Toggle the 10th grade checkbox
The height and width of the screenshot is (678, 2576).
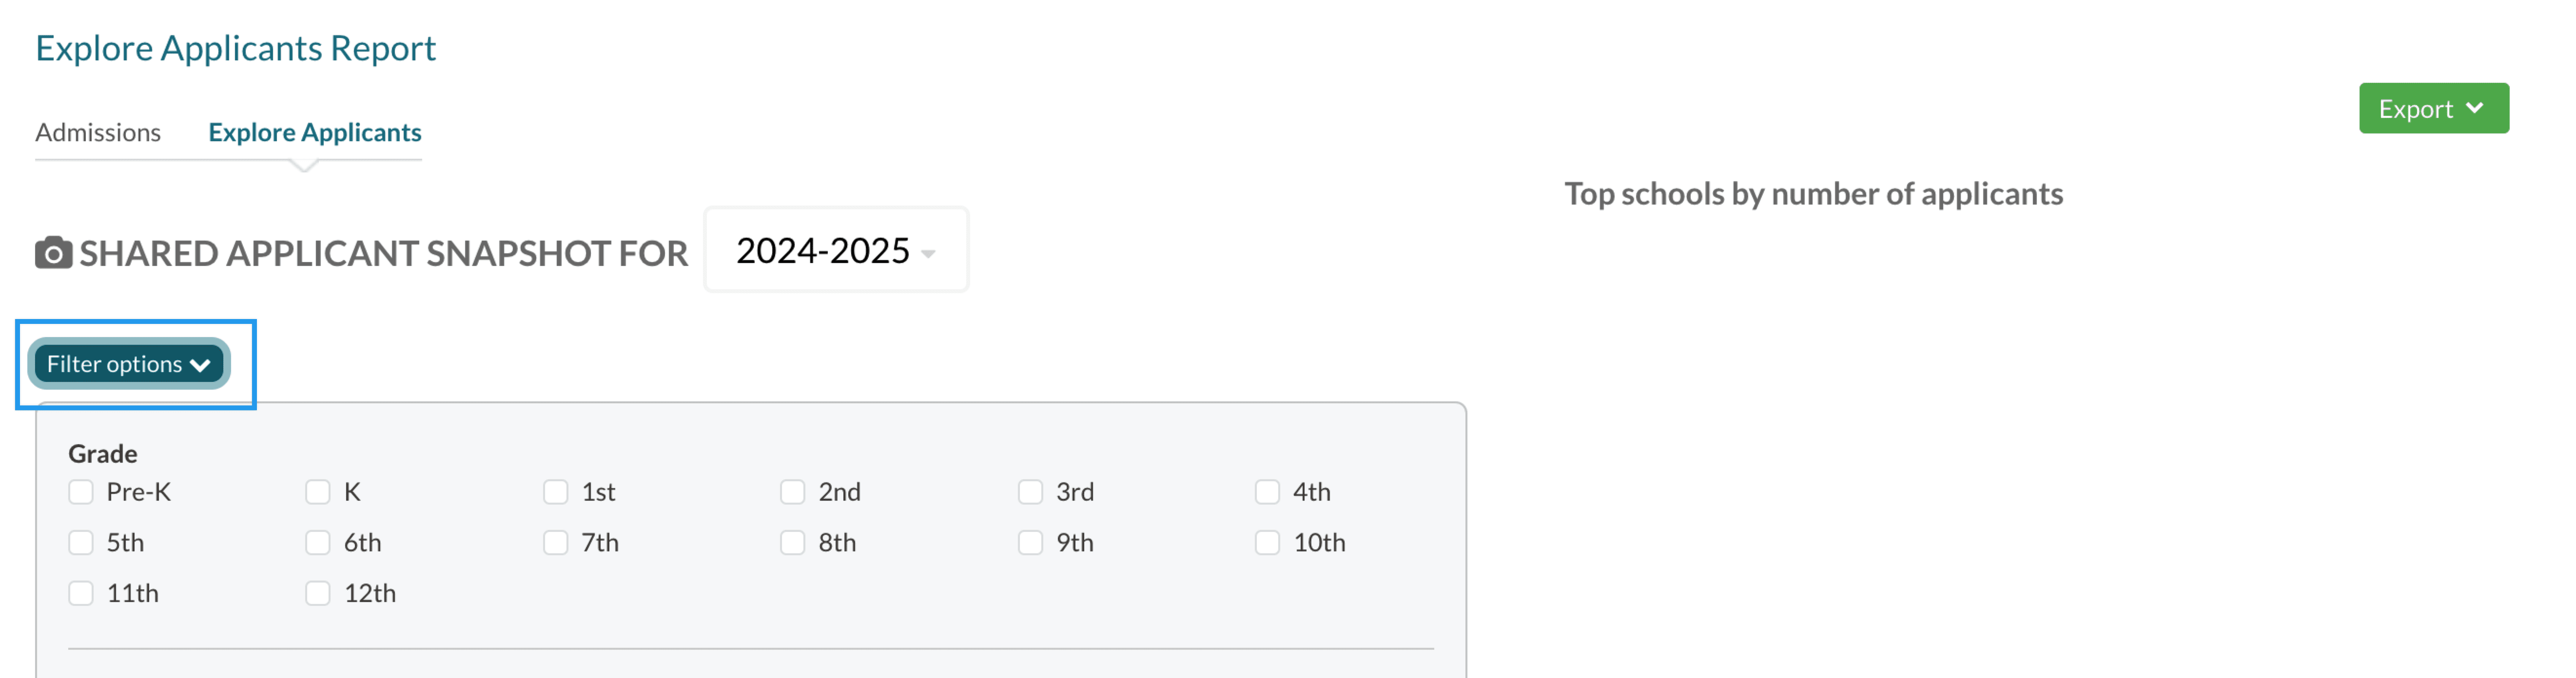coord(1267,542)
